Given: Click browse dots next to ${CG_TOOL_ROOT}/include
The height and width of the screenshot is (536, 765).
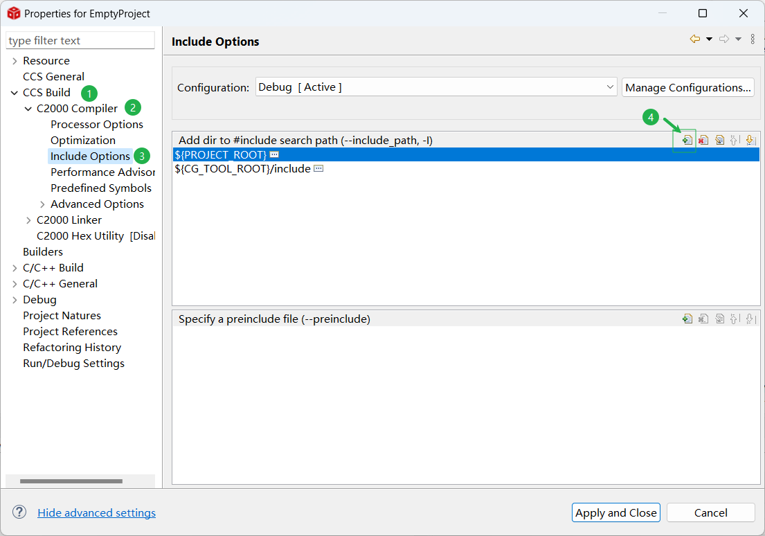Looking at the screenshot, I should 318,169.
